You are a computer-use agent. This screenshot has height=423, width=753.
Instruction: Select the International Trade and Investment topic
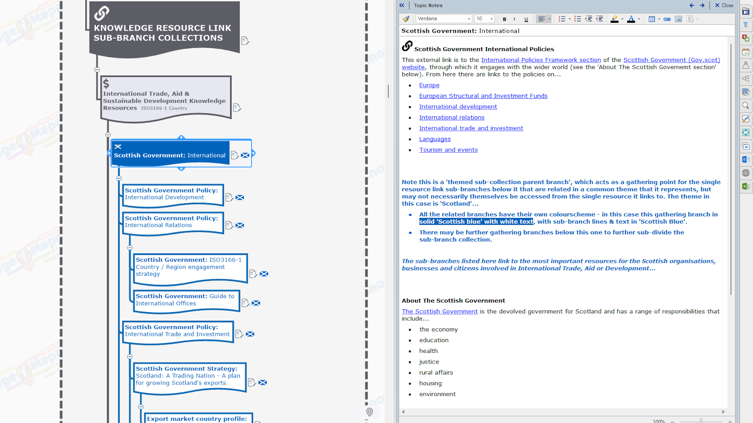click(177, 331)
